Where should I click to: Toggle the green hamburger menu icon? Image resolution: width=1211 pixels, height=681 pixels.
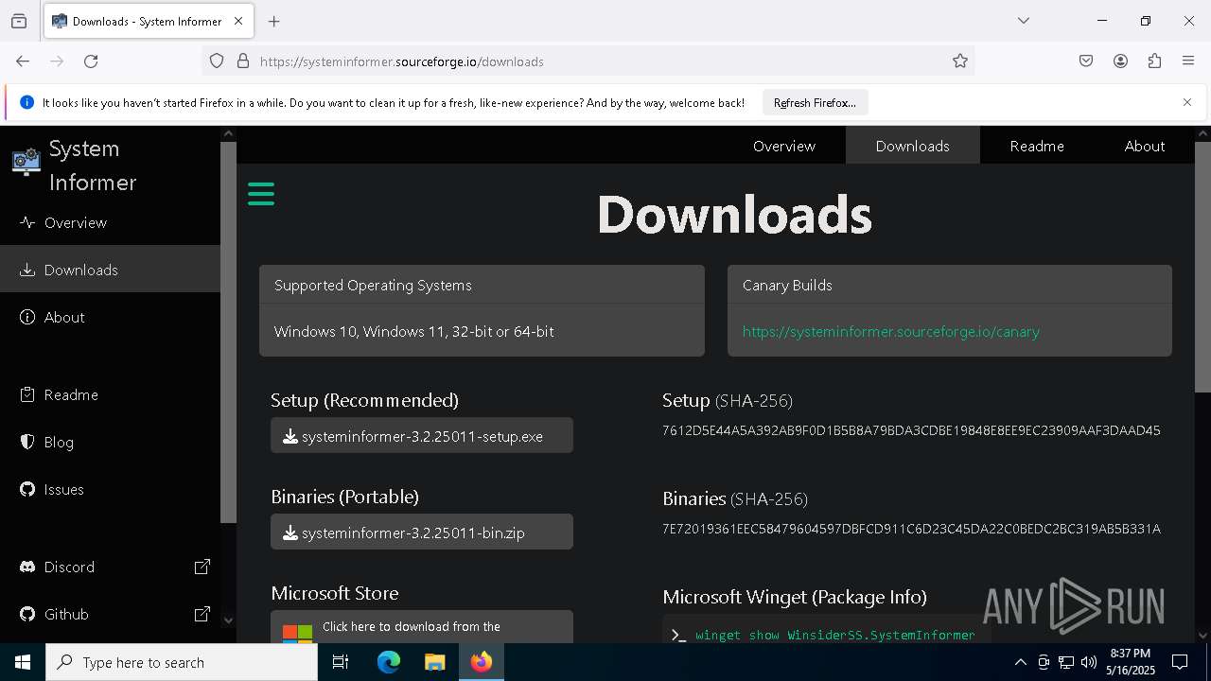coord(261,194)
